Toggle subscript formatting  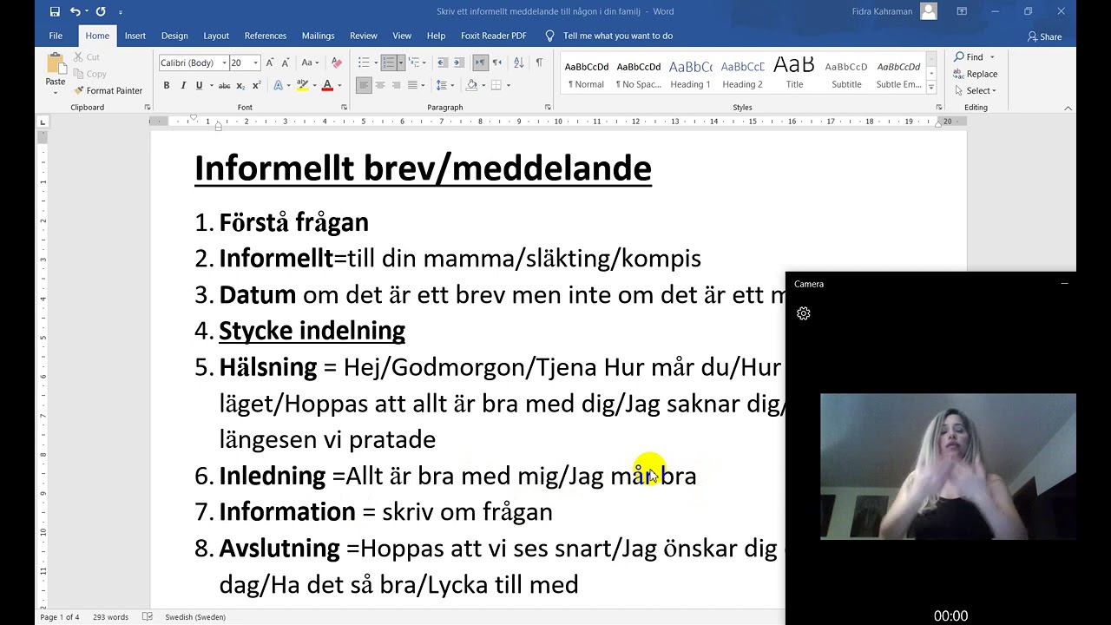241,85
